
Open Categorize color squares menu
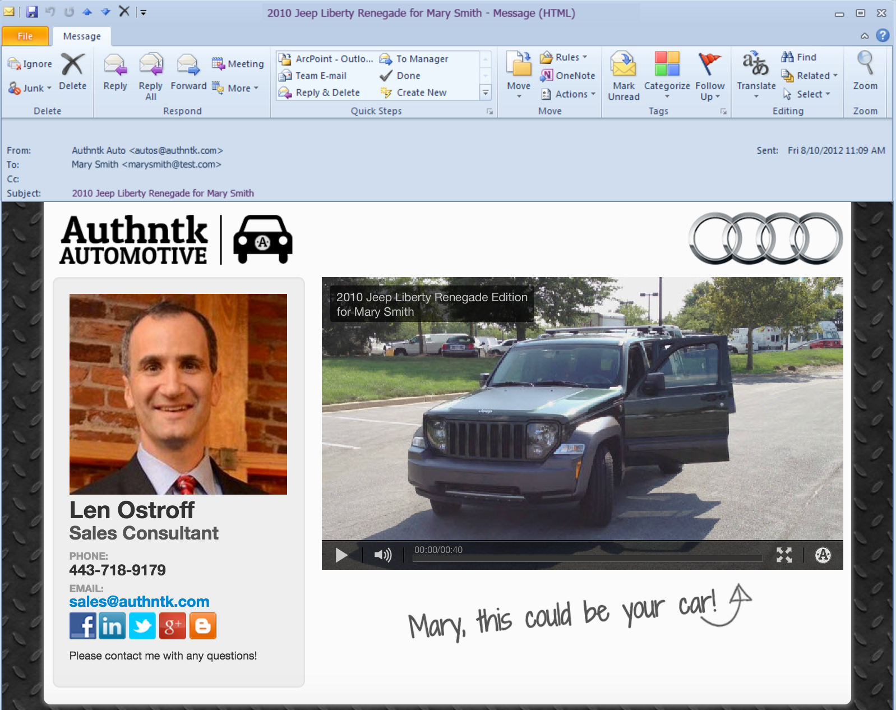click(x=667, y=63)
